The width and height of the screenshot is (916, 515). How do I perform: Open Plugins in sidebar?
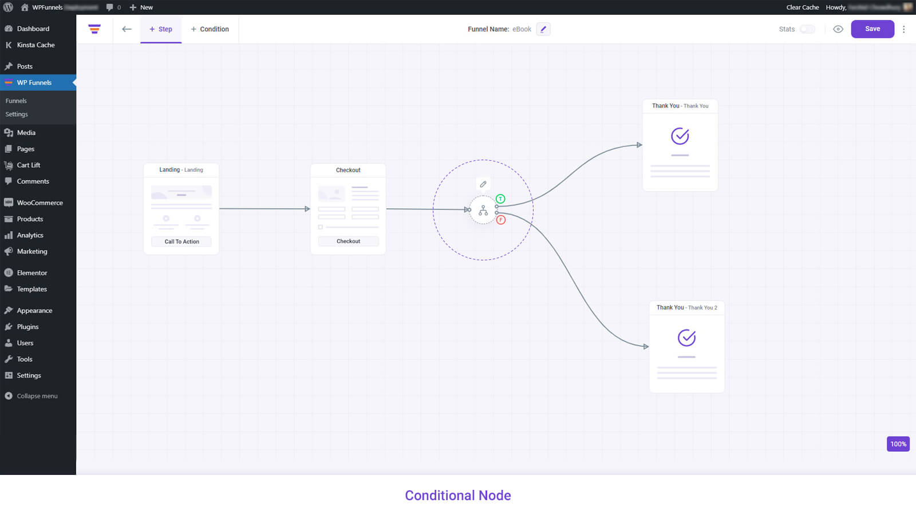(38, 327)
